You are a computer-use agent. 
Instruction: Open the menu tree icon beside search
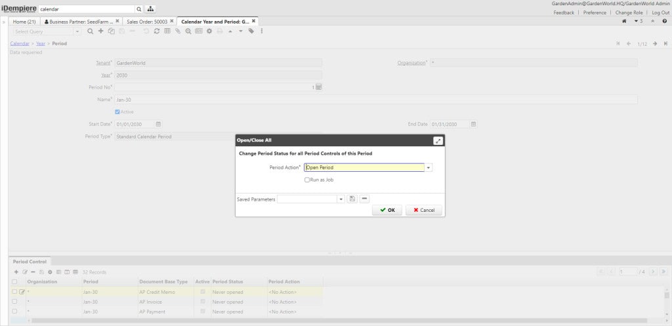(150, 9)
